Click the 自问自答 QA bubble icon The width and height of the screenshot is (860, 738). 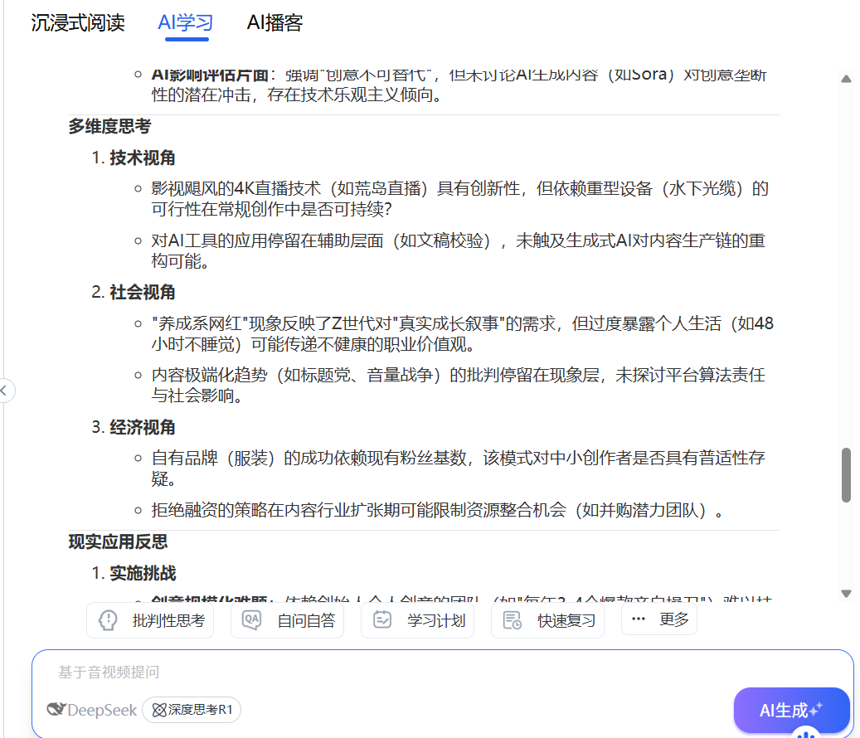[x=251, y=619]
